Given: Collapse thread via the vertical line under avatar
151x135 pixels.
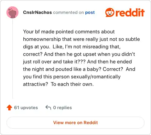Looking at the screenshot, I should coord(12,59).
